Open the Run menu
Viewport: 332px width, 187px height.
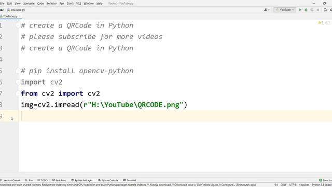tap(62, 4)
